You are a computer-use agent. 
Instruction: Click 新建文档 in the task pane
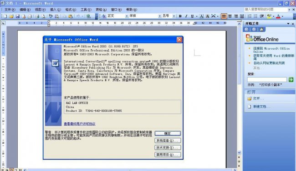[x=262, y=107]
